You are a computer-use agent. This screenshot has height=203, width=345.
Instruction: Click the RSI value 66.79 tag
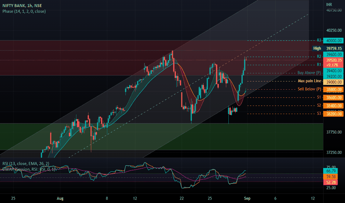[331, 171]
